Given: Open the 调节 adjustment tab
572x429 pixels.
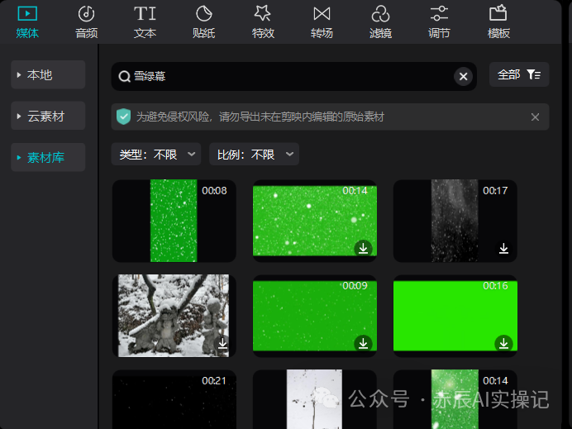Looking at the screenshot, I should [439, 21].
